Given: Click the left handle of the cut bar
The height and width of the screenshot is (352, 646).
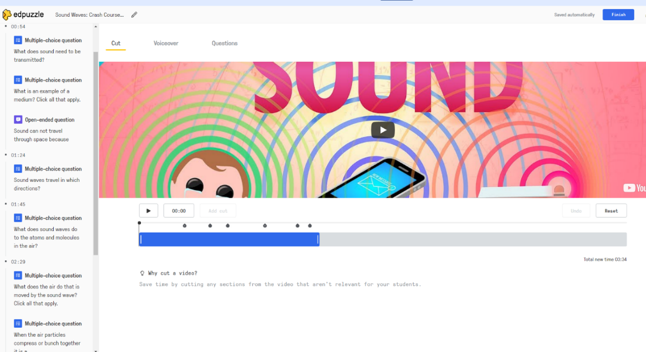Looking at the screenshot, I should click(141, 240).
